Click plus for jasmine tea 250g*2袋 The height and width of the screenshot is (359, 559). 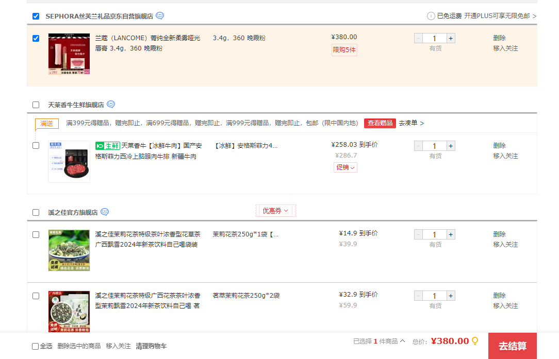[x=451, y=296]
